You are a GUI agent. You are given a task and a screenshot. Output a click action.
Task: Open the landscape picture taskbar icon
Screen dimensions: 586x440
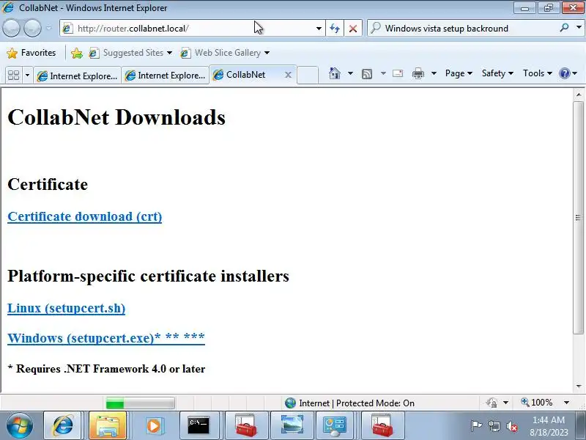pos(292,426)
